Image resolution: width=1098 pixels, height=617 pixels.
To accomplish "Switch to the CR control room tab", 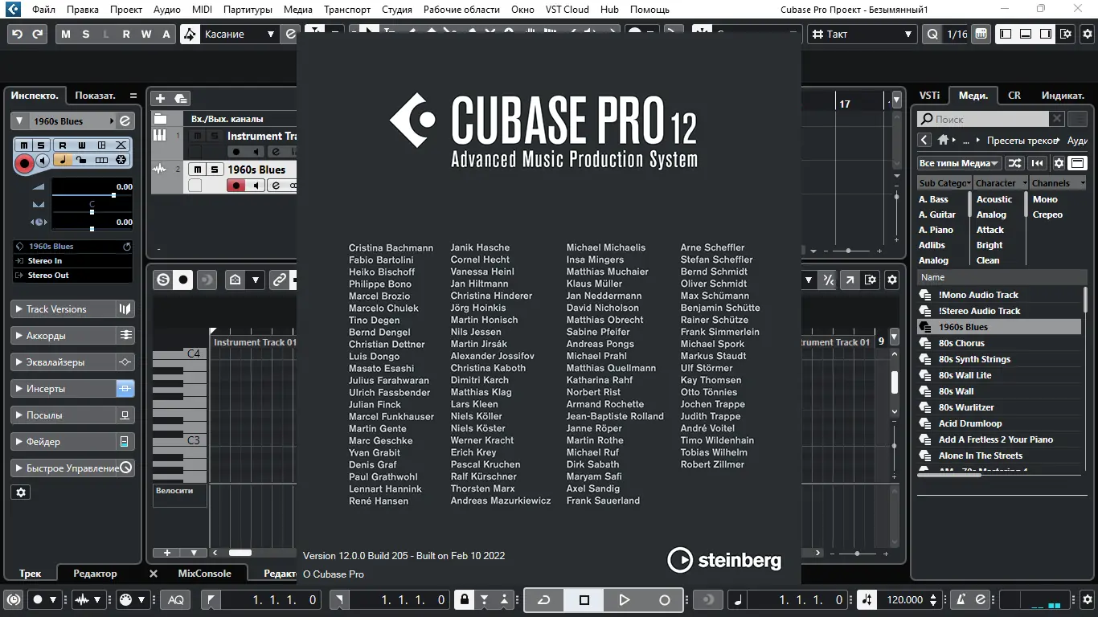I will [1014, 96].
